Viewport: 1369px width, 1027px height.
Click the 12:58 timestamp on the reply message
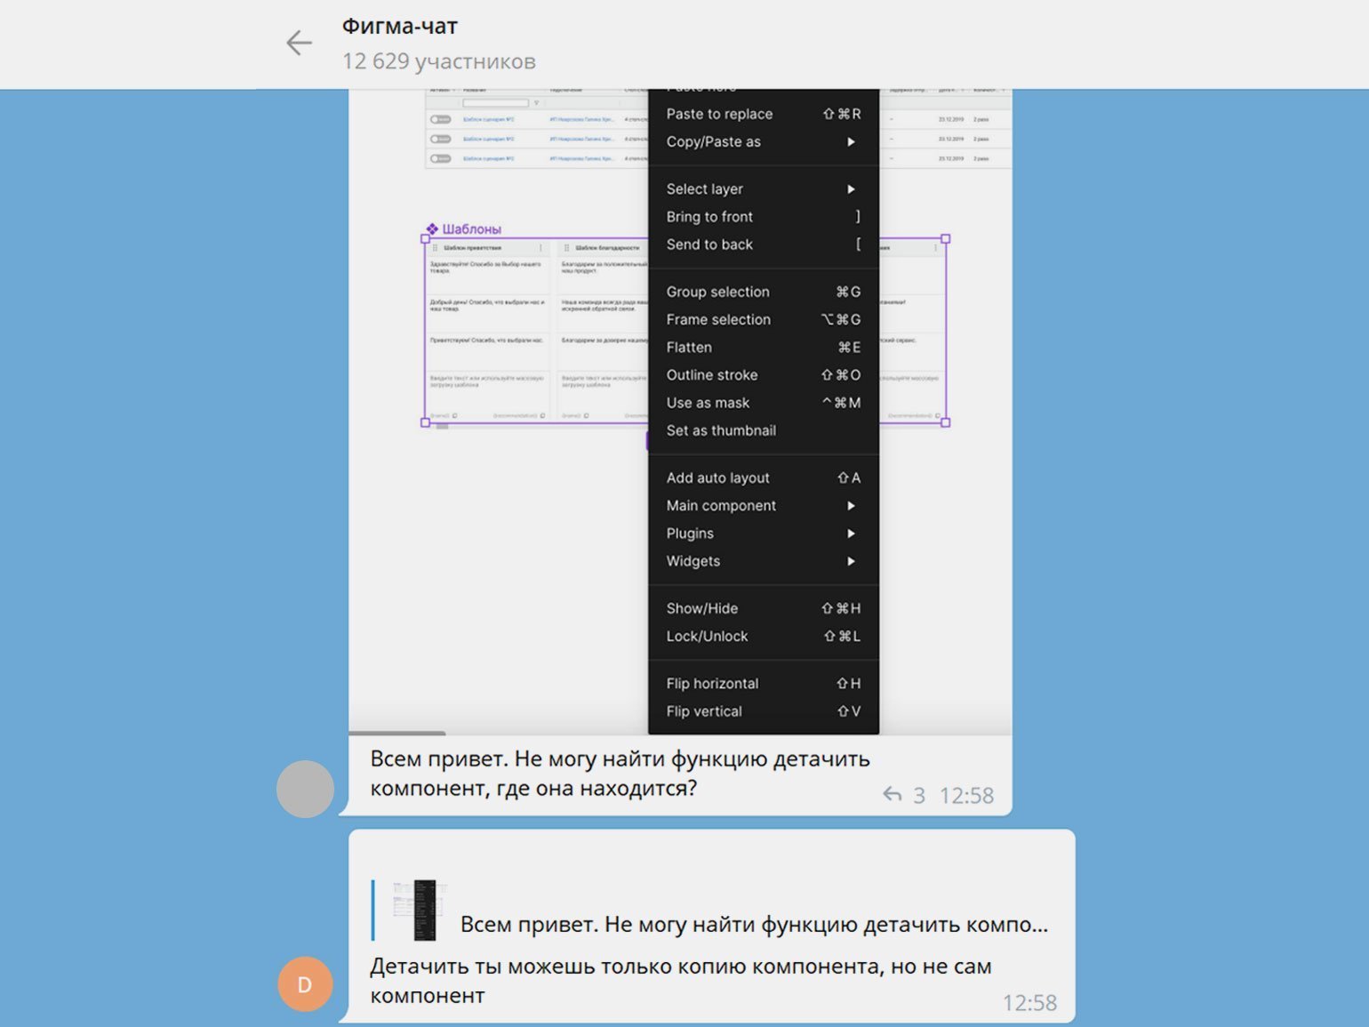pos(1030,1003)
